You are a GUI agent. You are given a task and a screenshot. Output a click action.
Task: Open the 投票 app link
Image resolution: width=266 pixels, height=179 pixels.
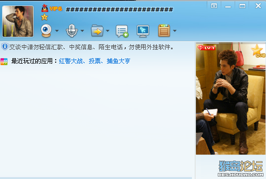94,61
